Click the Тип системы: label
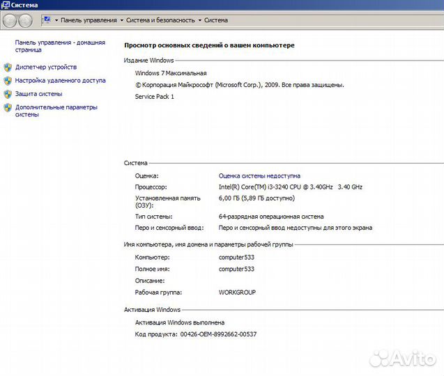This screenshot has width=444, height=376. click(153, 217)
